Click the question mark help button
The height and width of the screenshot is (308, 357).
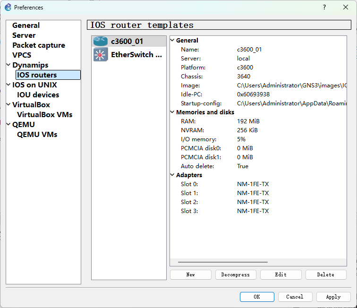pos(324,7)
